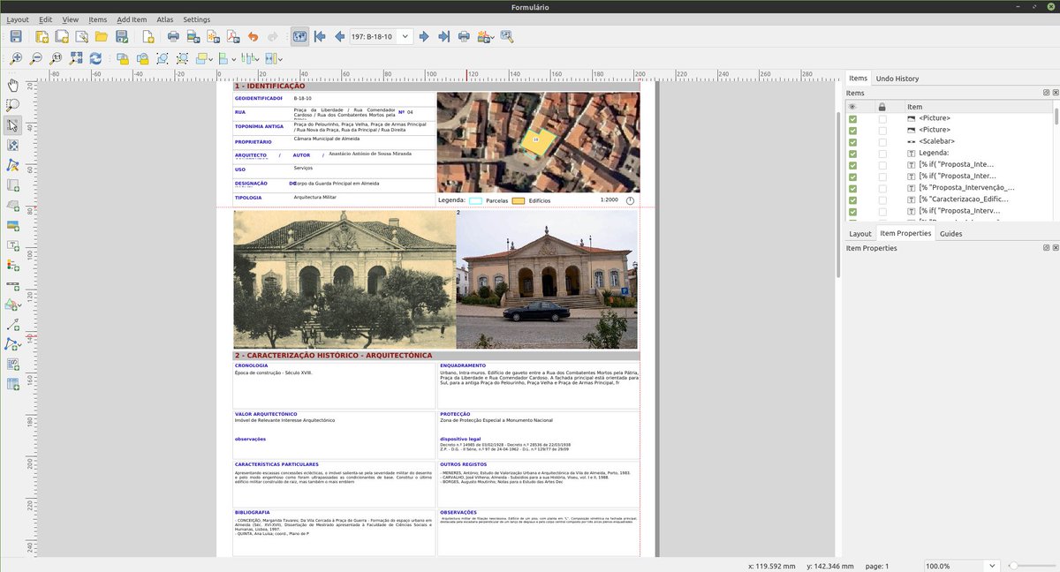
Task: Select Add Label tool
Action: [x=12, y=245]
